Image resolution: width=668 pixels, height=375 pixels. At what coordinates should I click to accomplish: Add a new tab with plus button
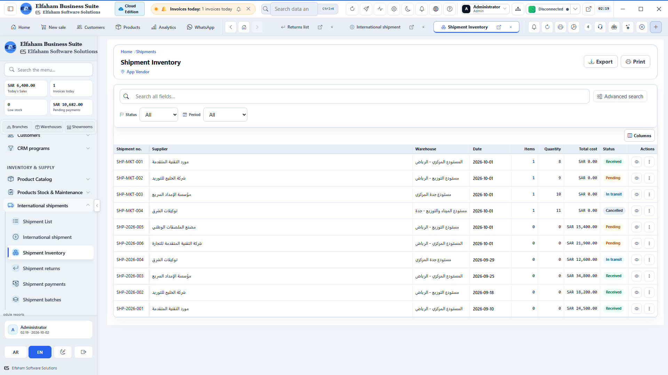[655, 27]
